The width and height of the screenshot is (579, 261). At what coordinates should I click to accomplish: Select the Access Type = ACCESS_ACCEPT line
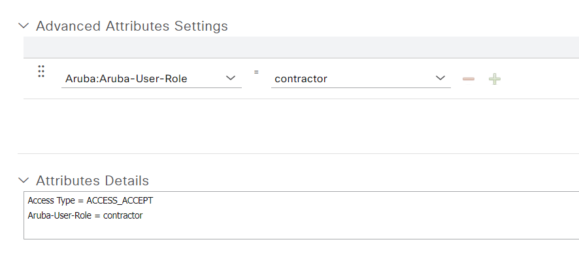click(x=90, y=200)
